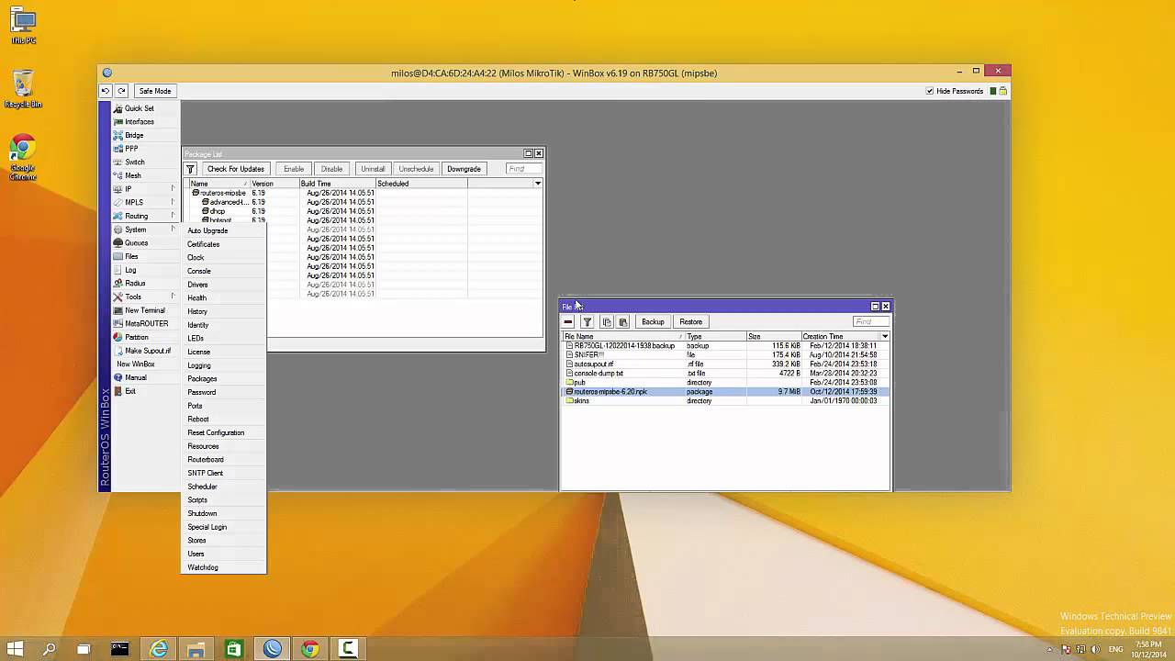Click Make Supout.rif in sidebar
This screenshot has height=661, width=1175.
(147, 351)
